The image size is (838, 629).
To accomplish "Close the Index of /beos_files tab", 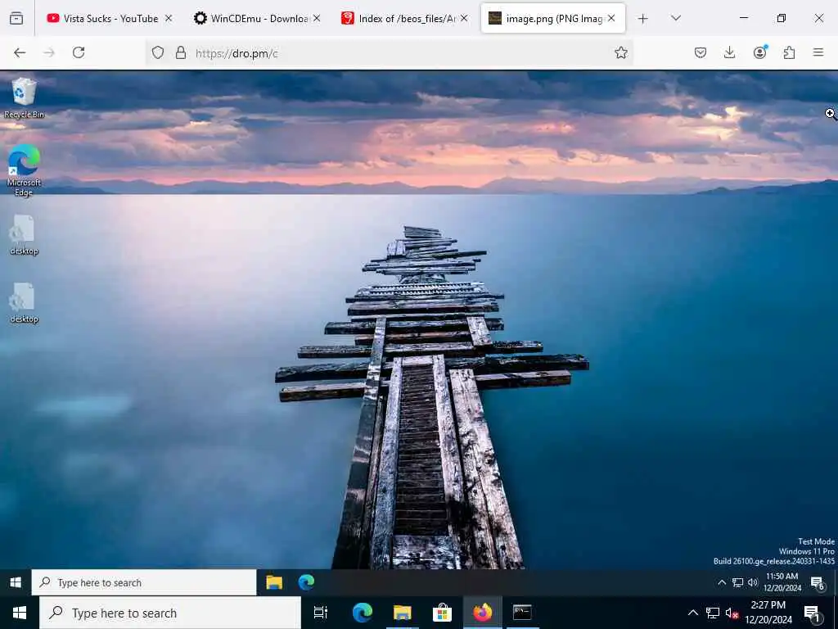I will (464, 18).
